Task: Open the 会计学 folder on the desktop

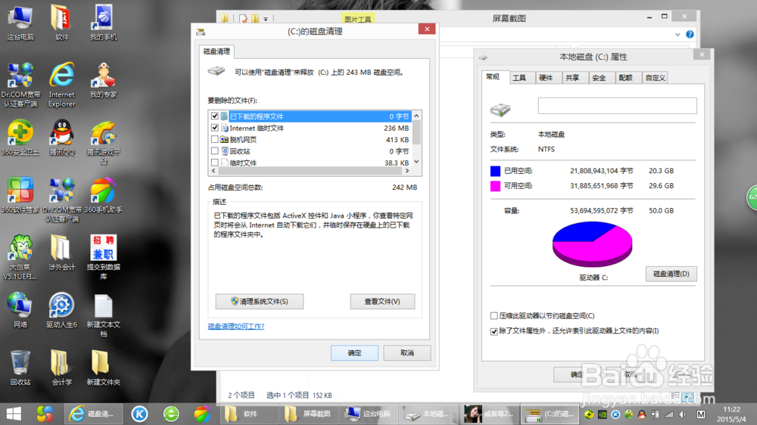Action: [61, 368]
